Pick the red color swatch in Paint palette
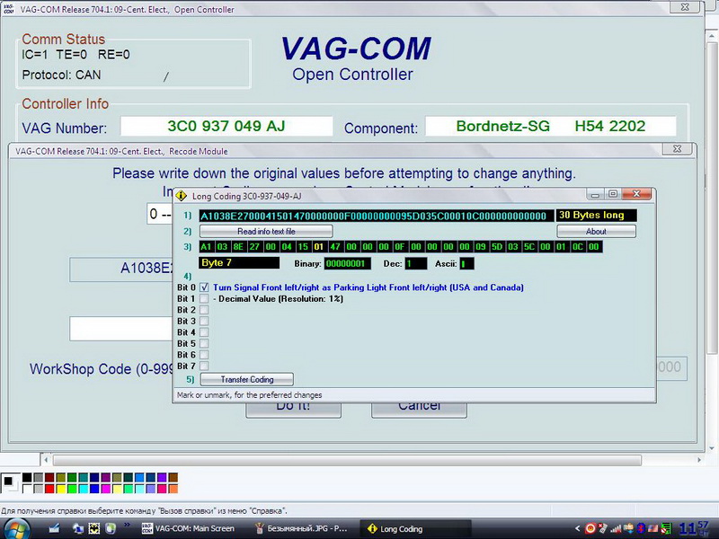The image size is (719, 539). pos(49,490)
